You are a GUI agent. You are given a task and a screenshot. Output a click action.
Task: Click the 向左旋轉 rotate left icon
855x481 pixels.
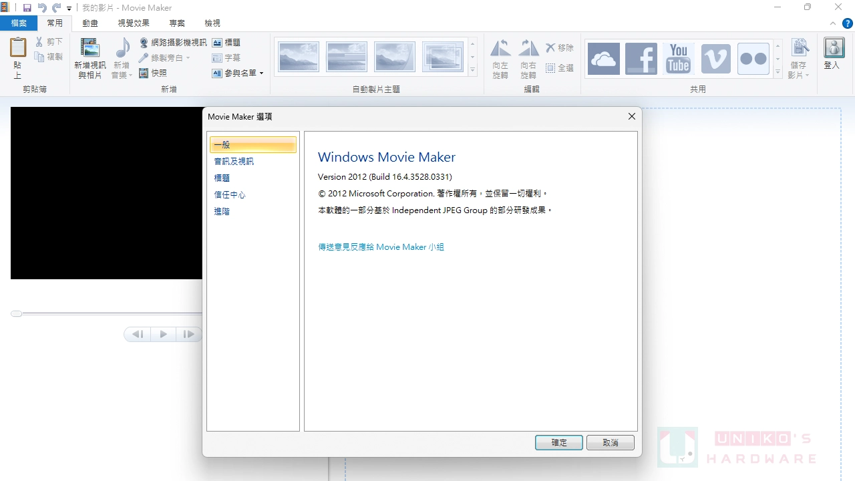coord(500,48)
